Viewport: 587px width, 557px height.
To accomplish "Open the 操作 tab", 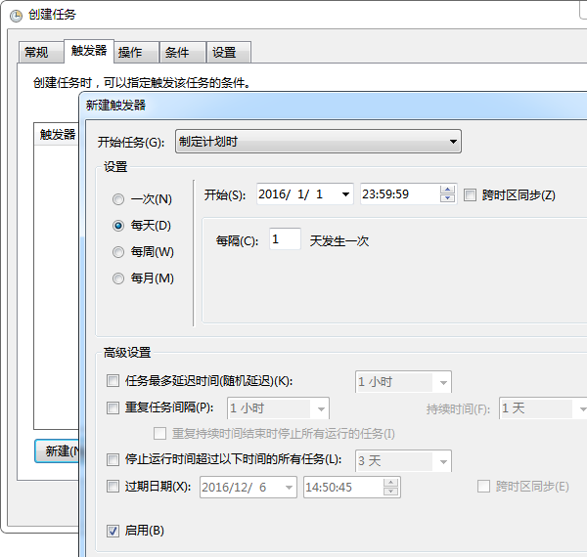I will tap(130, 53).
